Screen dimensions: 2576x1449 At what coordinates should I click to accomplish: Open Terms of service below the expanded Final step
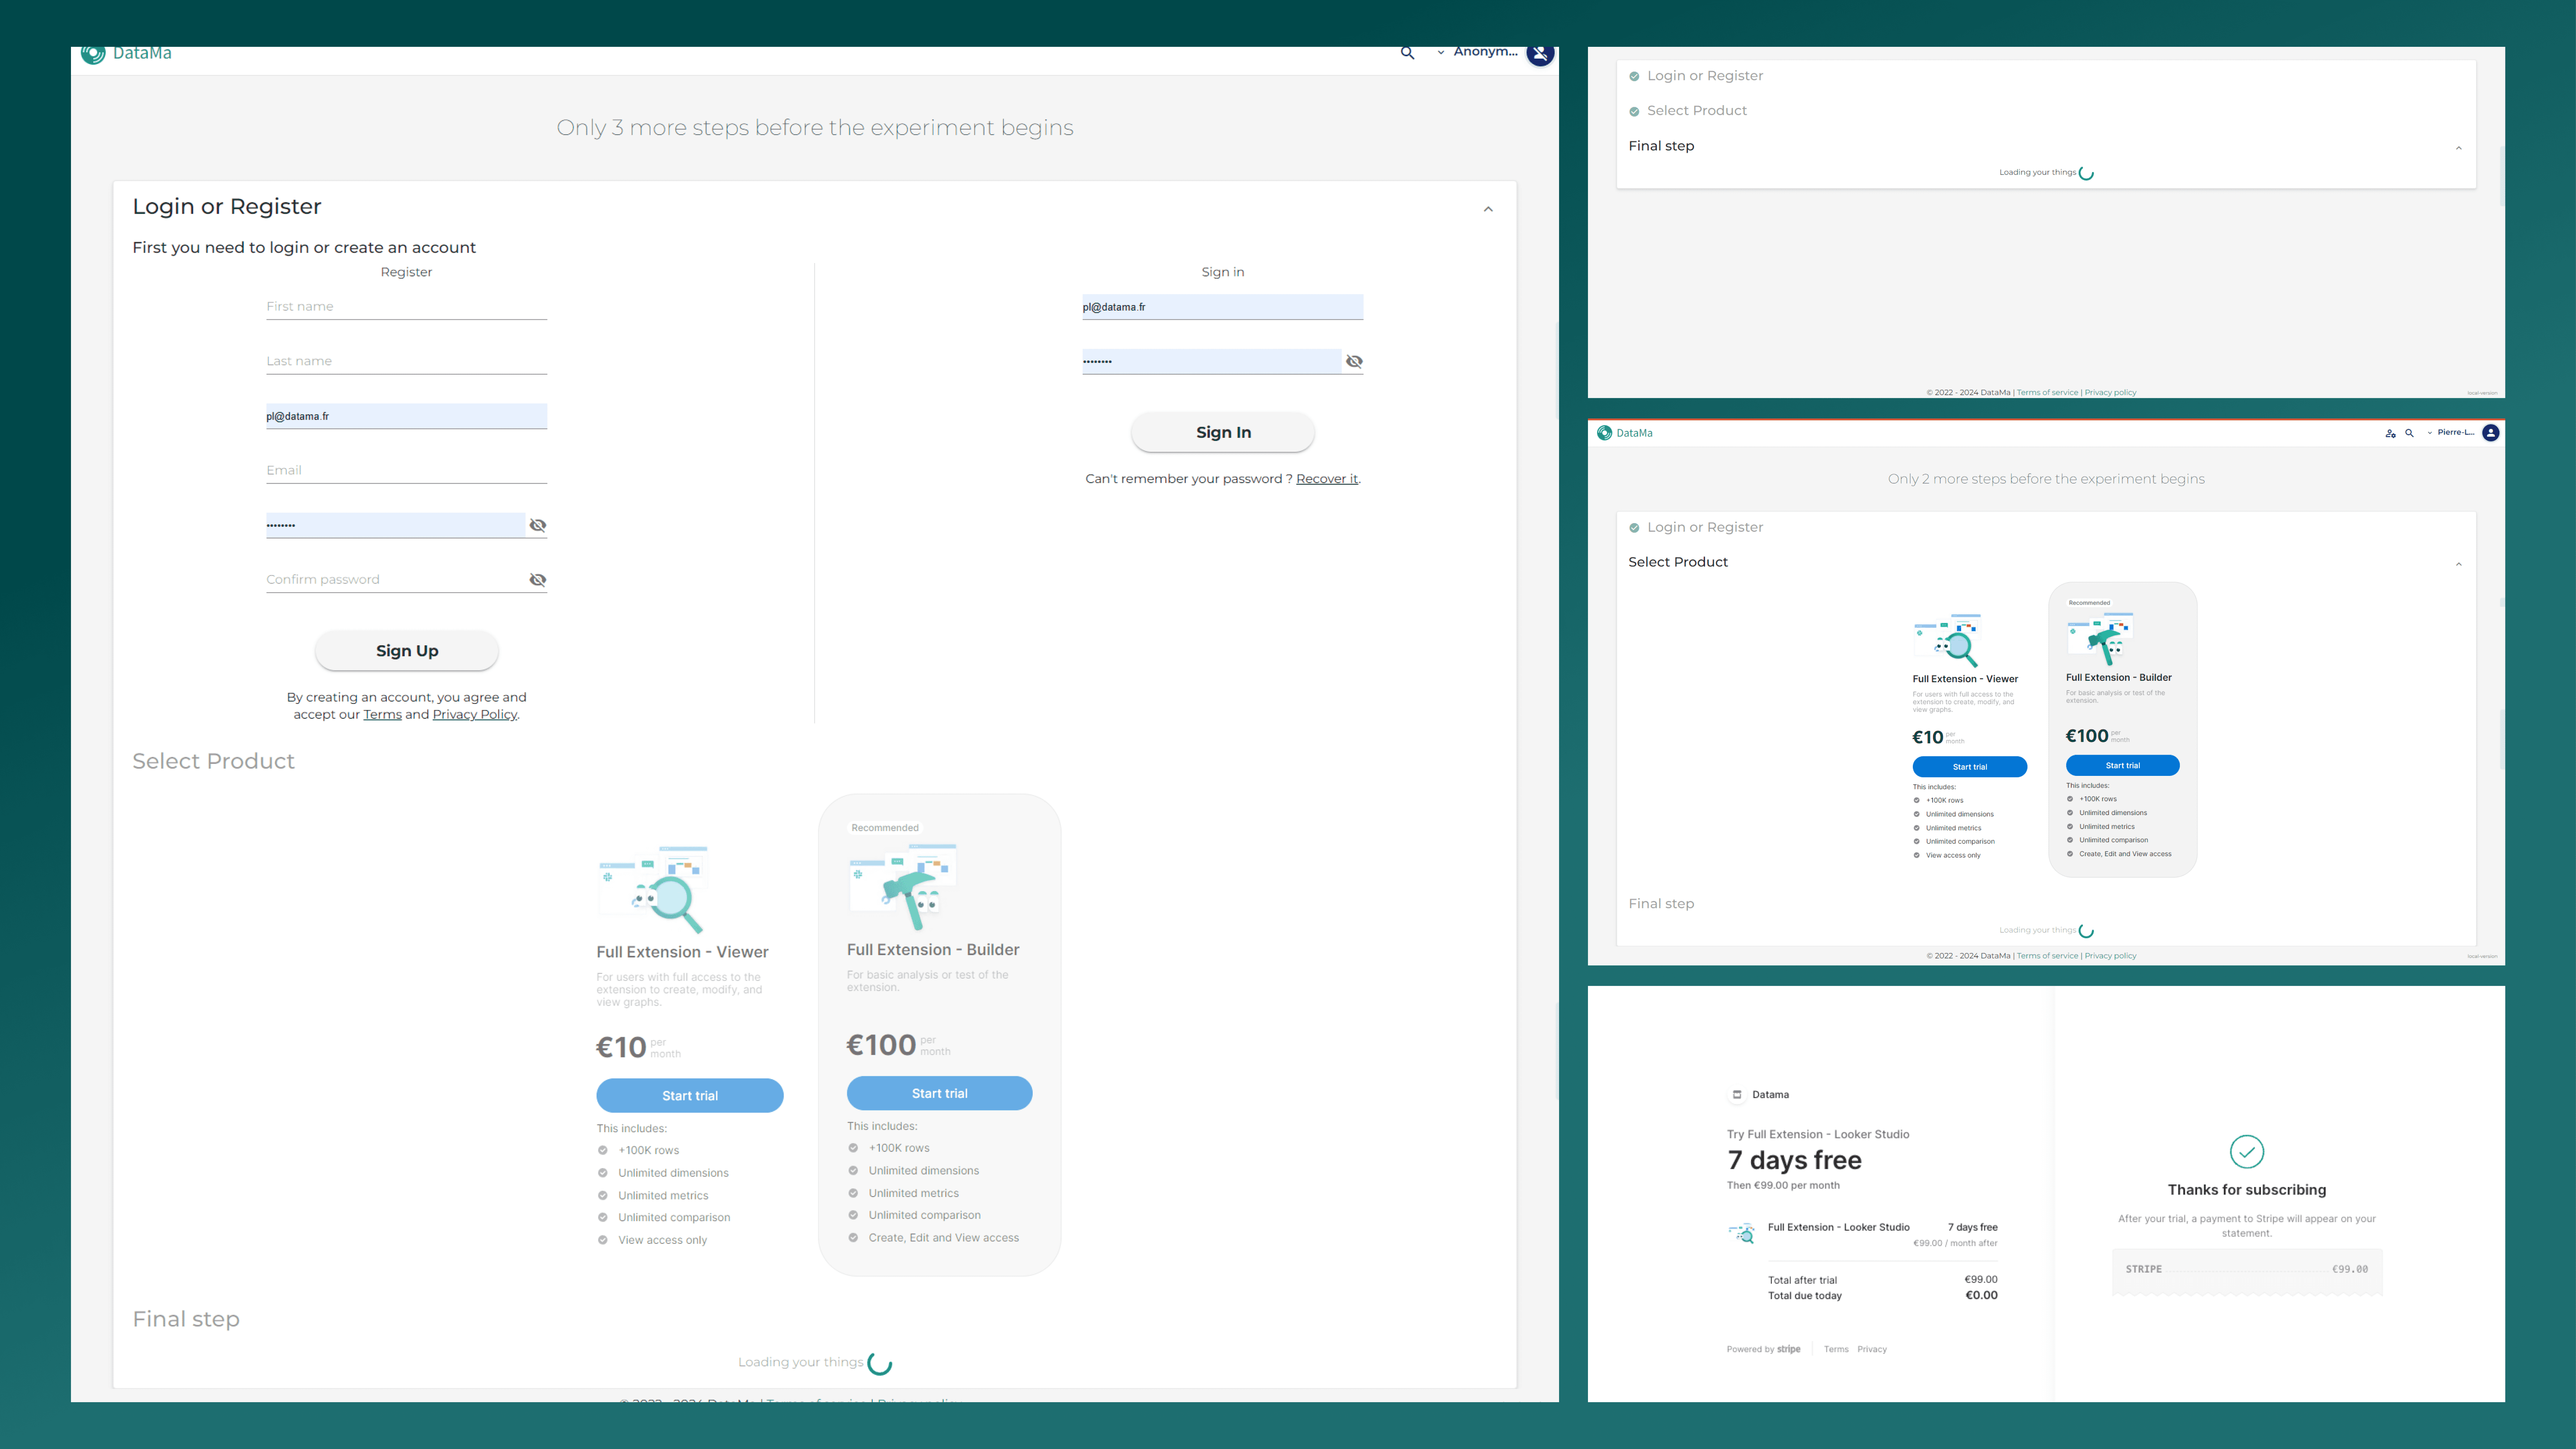pyautogui.click(x=2047, y=393)
